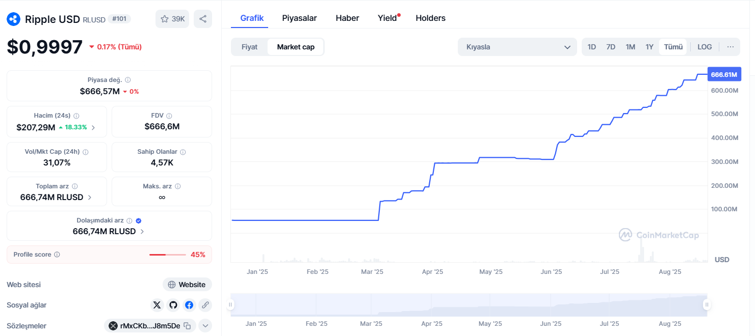The width and height of the screenshot is (755, 336).
Task: Click the $0,9997 price value
Action: (x=45, y=47)
